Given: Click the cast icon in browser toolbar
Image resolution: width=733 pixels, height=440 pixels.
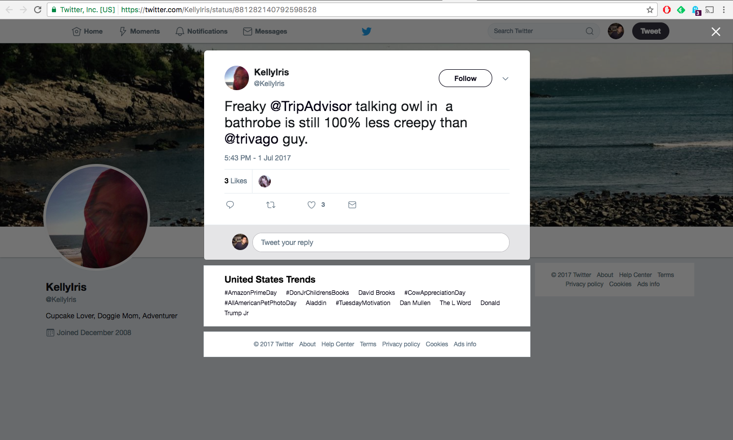Looking at the screenshot, I should 710,10.
